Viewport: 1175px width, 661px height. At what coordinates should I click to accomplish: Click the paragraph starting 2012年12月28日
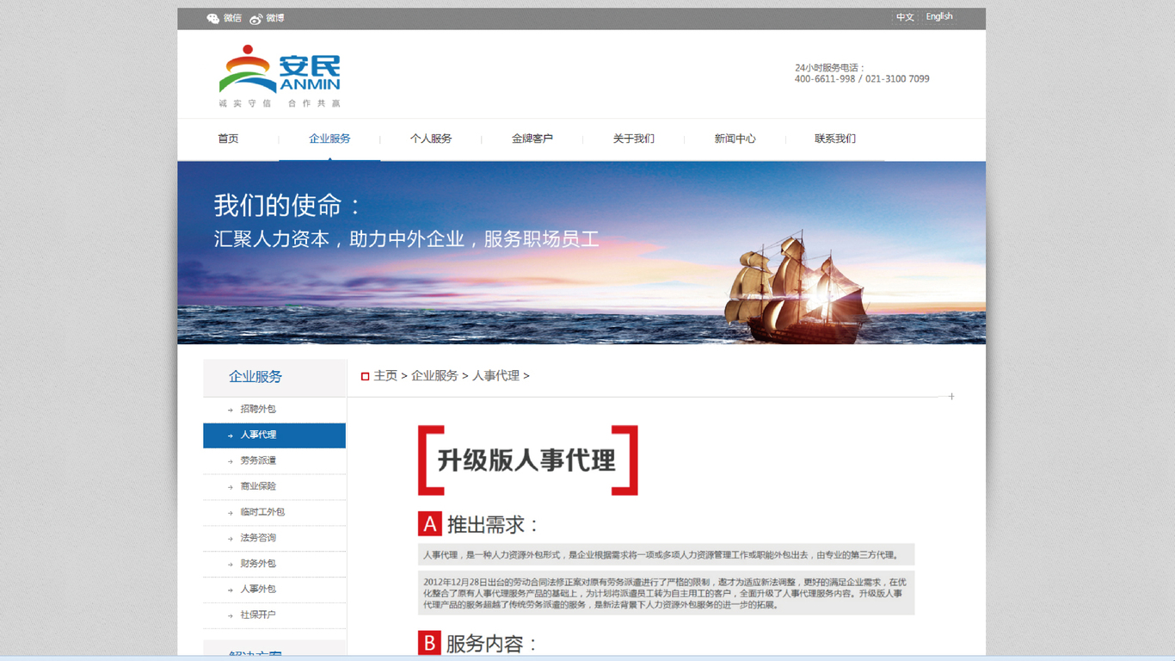pos(667,593)
